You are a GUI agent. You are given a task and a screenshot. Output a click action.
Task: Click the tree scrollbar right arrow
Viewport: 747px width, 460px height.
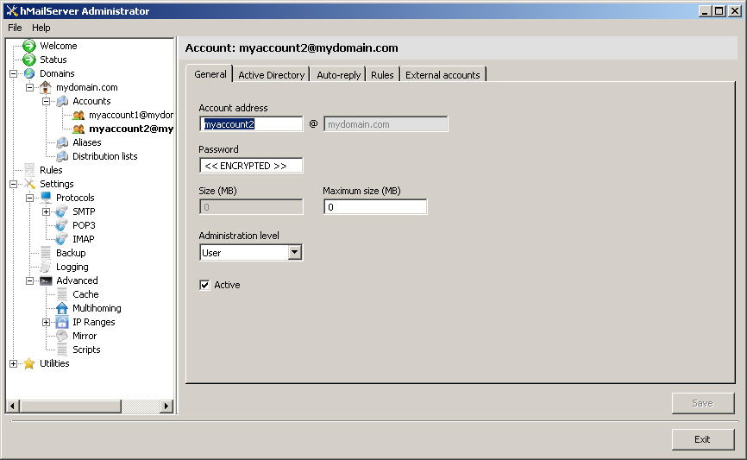tap(166, 406)
